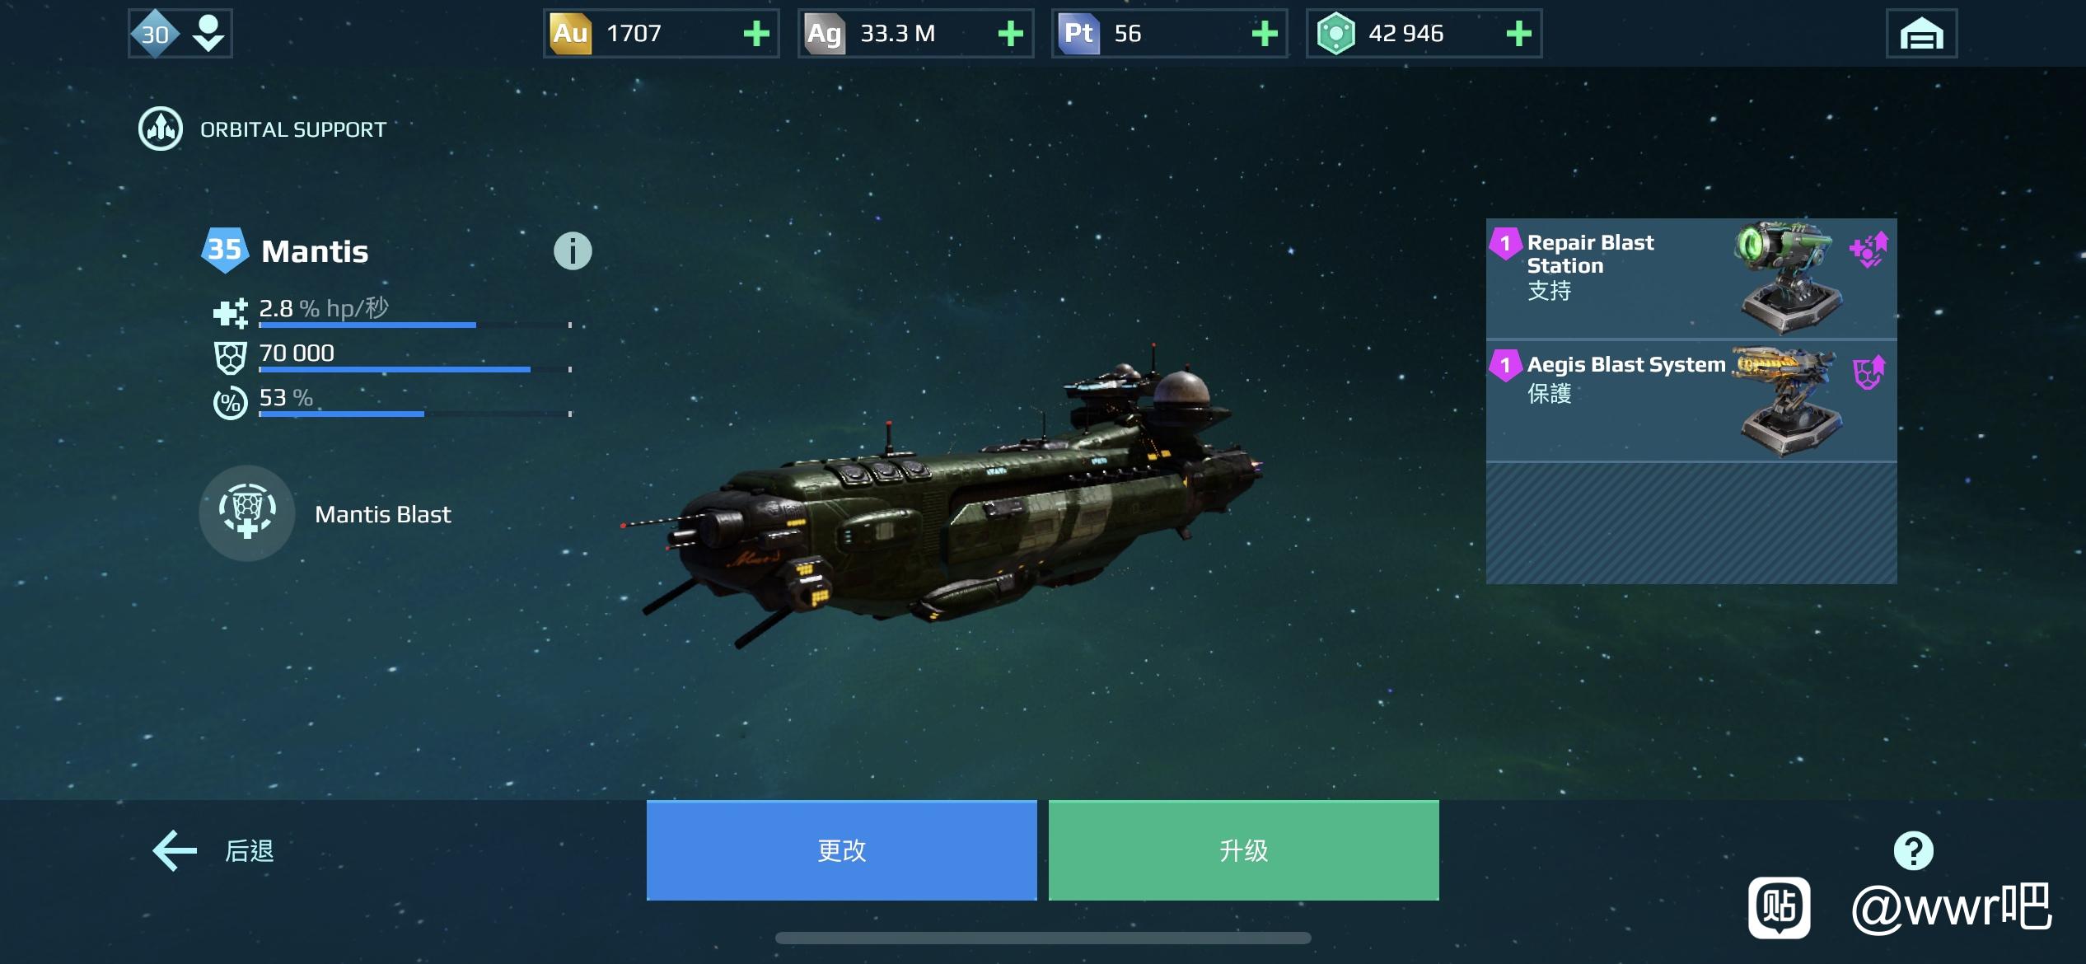Viewport: 2086px width, 964px height.
Task: Click the 更改 change button
Action: [x=841, y=850]
